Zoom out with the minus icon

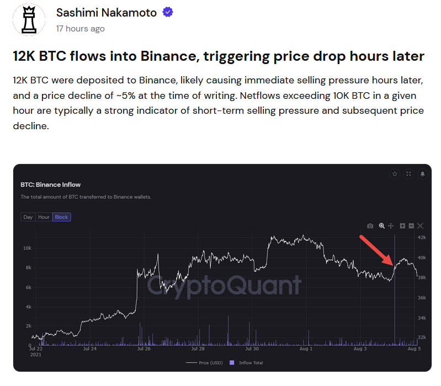(x=411, y=226)
